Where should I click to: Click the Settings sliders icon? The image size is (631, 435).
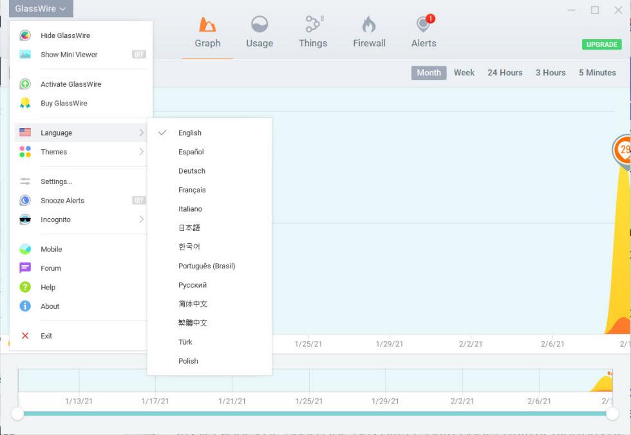25,181
